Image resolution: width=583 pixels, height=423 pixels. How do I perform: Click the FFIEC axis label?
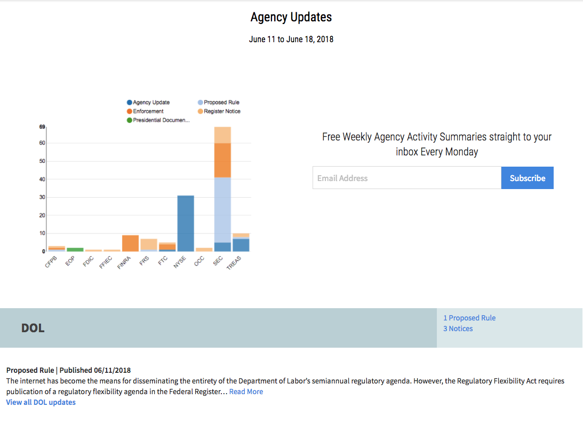click(106, 263)
